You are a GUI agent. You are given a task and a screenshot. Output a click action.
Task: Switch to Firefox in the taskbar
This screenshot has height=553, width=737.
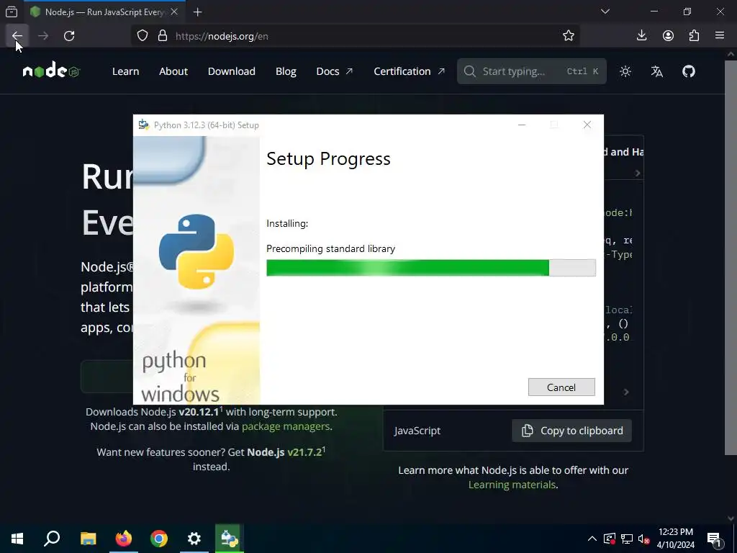[x=124, y=539]
